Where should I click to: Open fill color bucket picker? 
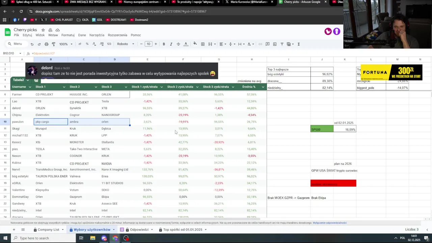point(195,44)
